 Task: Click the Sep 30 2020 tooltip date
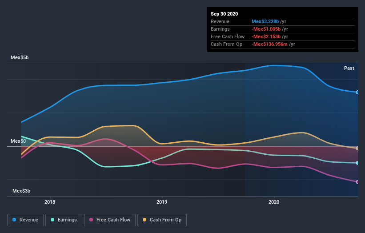coord(224,14)
